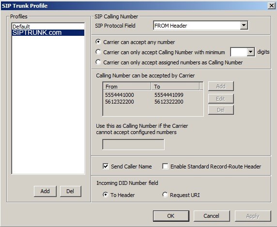
Task: Select the 5612322200 number range row
Action: click(153, 102)
